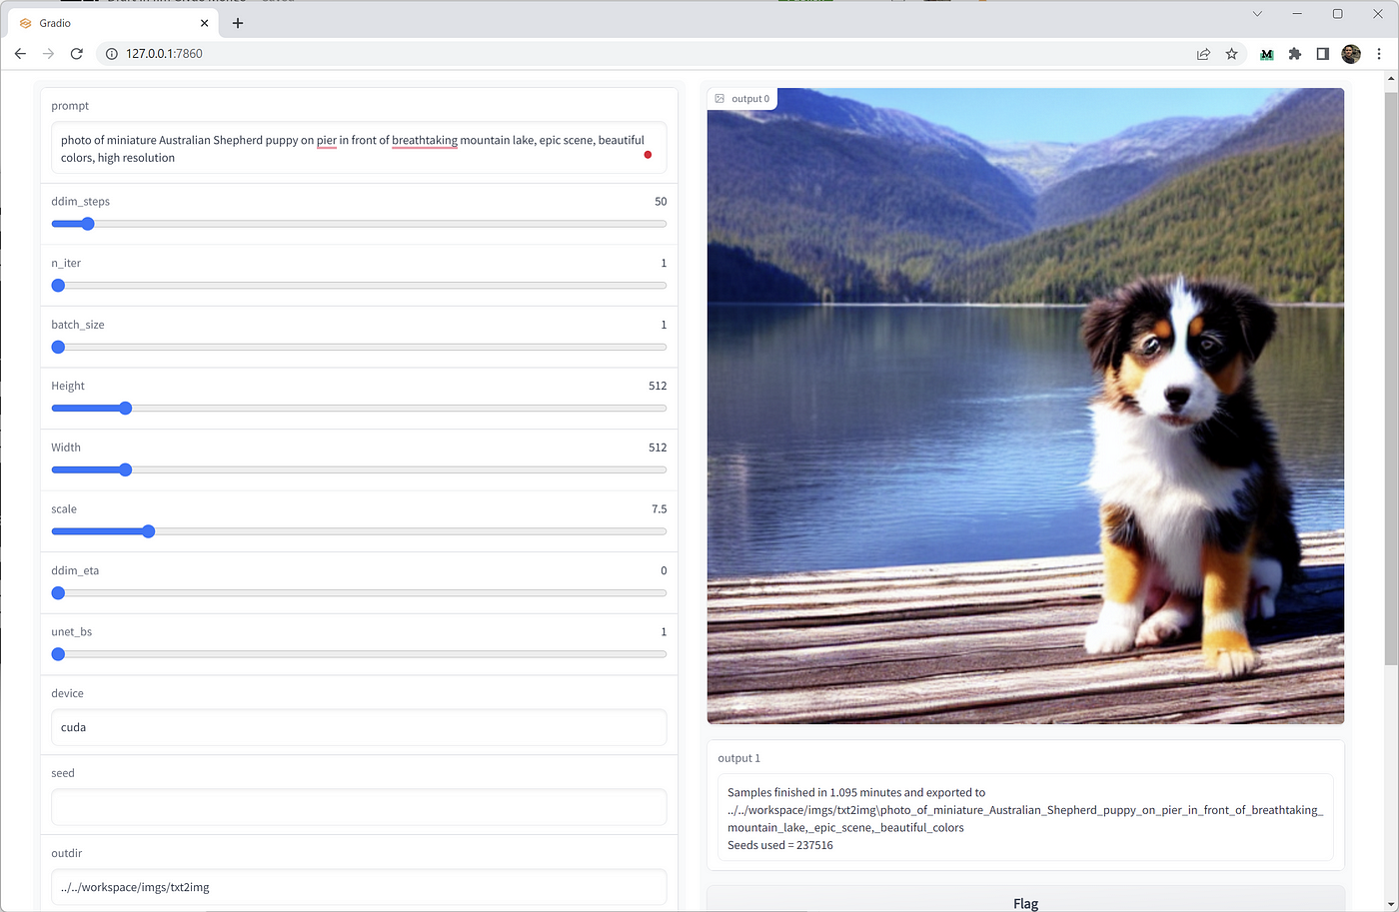Adjust the ddim_steps slider
1399x912 pixels.
(359, 224)
